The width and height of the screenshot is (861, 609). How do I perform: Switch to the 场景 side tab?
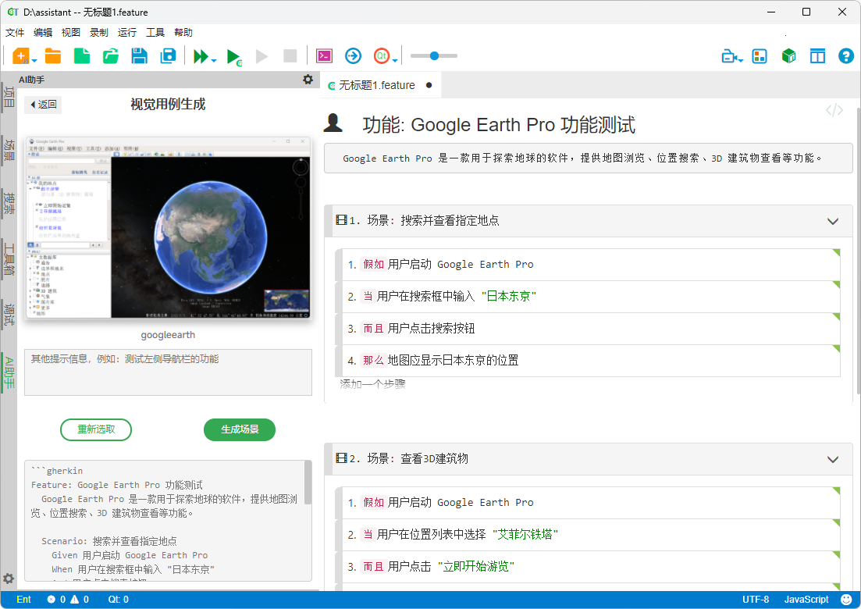point(9,149)
